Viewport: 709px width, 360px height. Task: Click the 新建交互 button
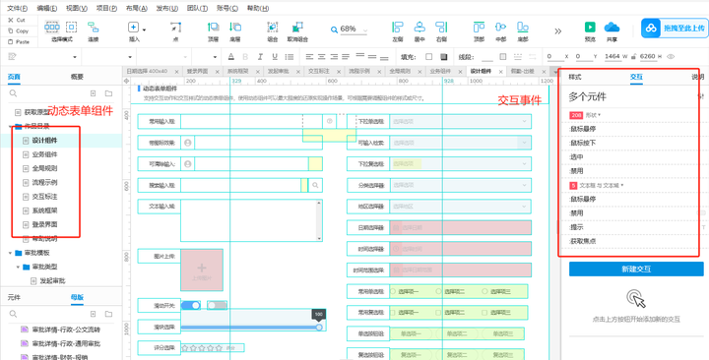pos(636,270)
